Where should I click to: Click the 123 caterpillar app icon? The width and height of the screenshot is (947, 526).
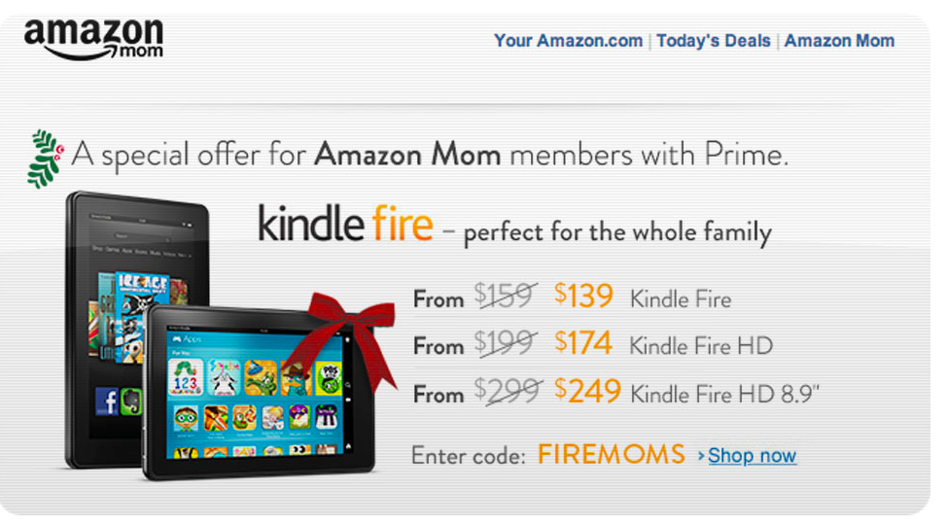[185, 377]
